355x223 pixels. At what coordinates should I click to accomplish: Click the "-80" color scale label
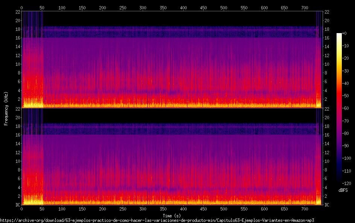tap(346, 133)
